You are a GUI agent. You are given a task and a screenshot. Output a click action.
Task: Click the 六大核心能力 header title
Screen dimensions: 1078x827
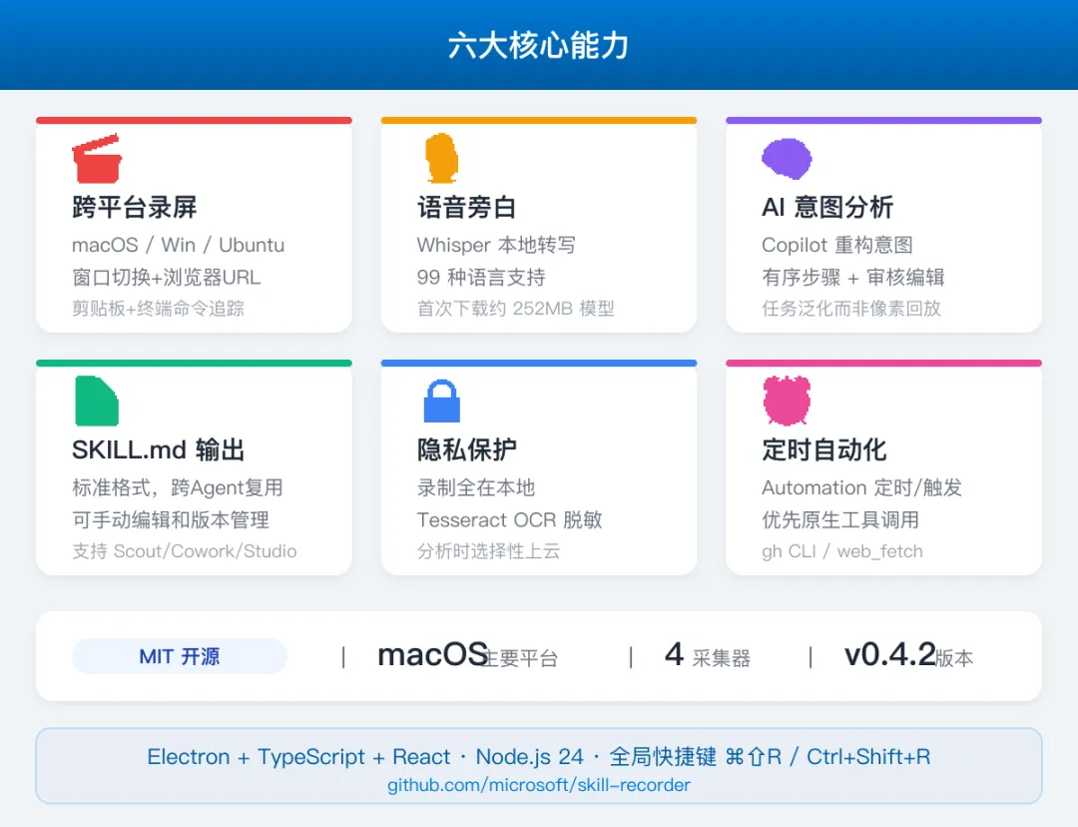pyautogui.click(x=538, y=45)
